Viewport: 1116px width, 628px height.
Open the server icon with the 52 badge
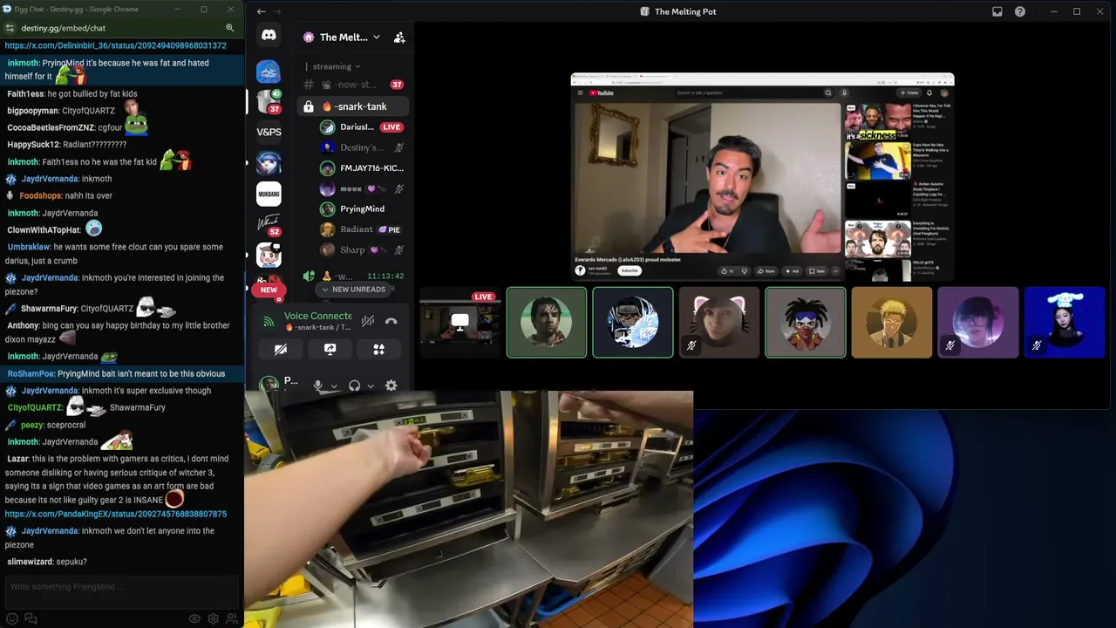tap(269, 224)
